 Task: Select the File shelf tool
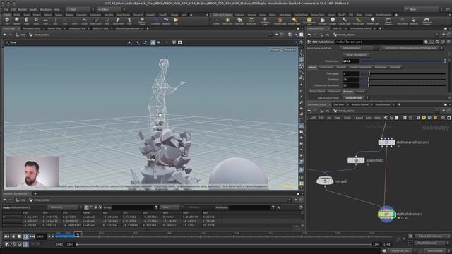point(176,20)
